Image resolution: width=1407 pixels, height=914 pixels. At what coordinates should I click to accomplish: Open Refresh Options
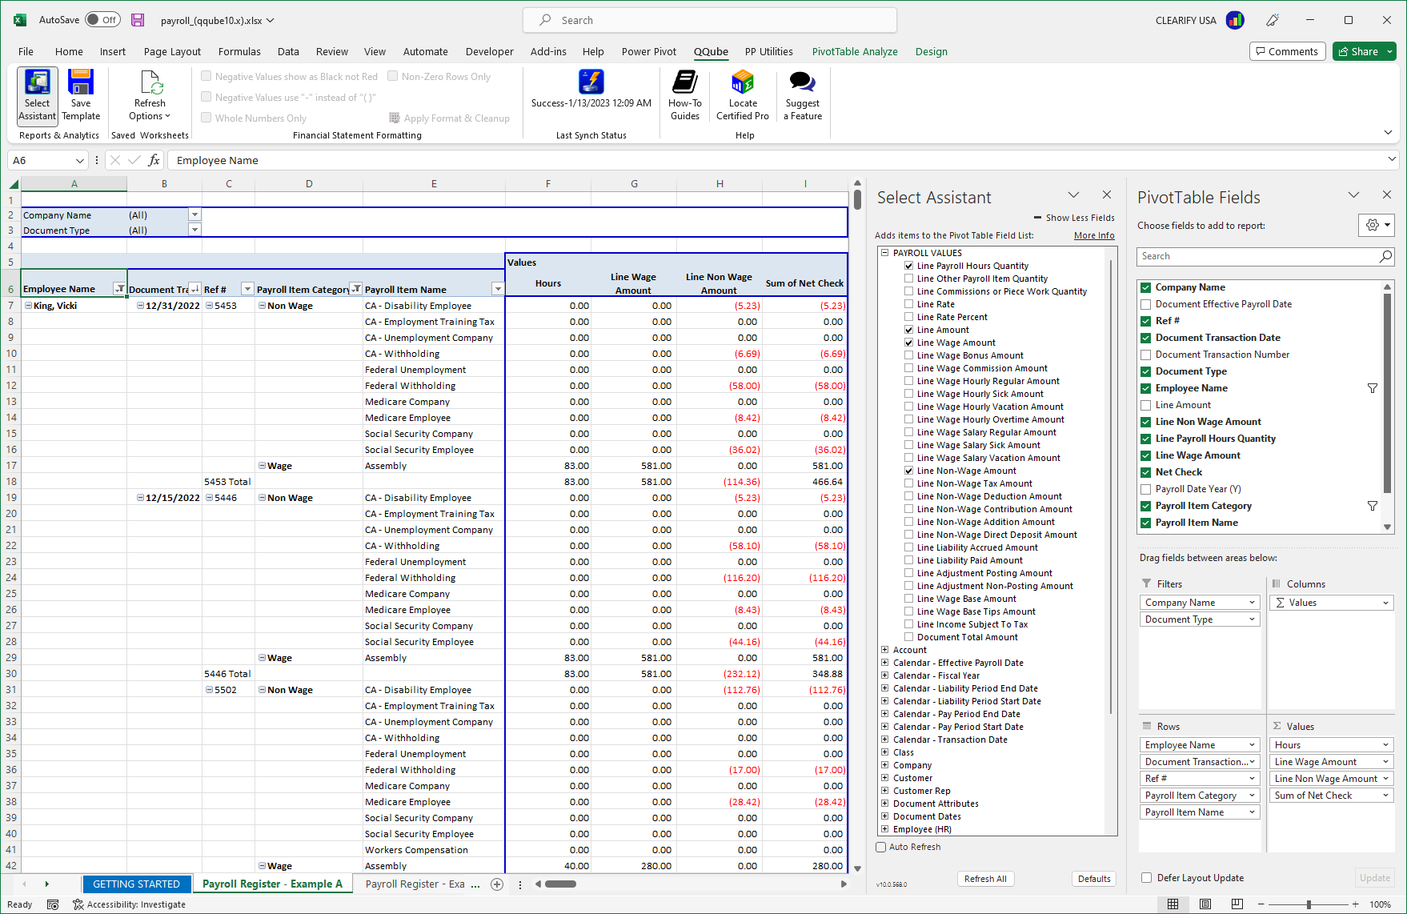tap(149, 94)
